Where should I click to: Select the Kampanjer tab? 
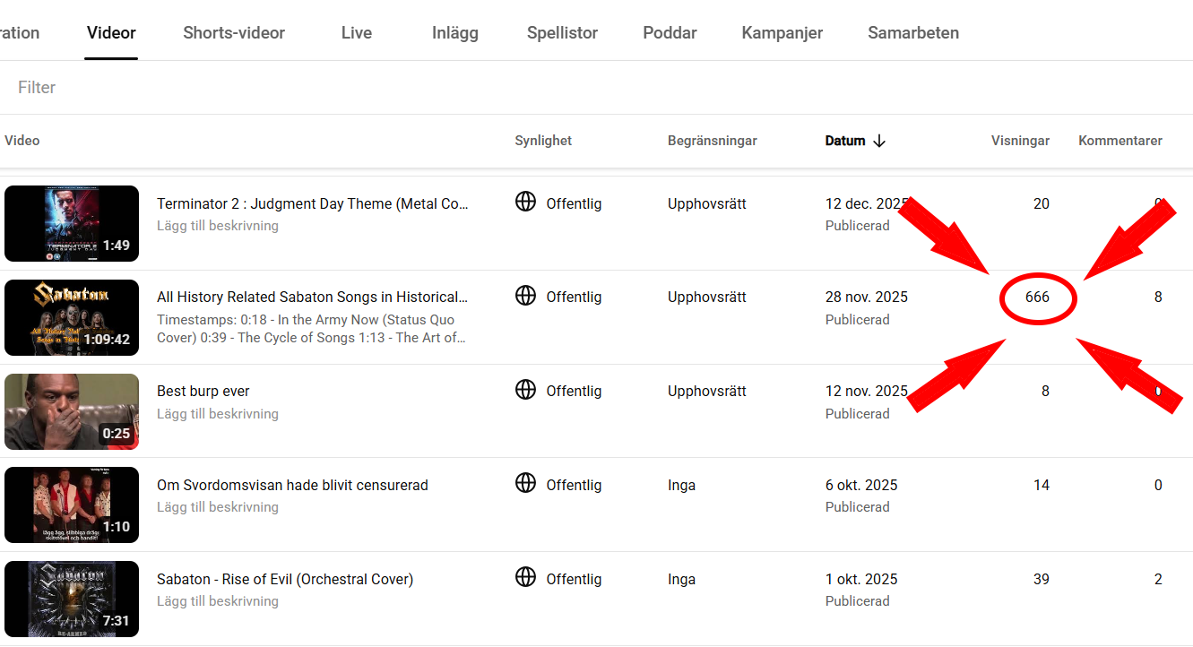(782, 33)
